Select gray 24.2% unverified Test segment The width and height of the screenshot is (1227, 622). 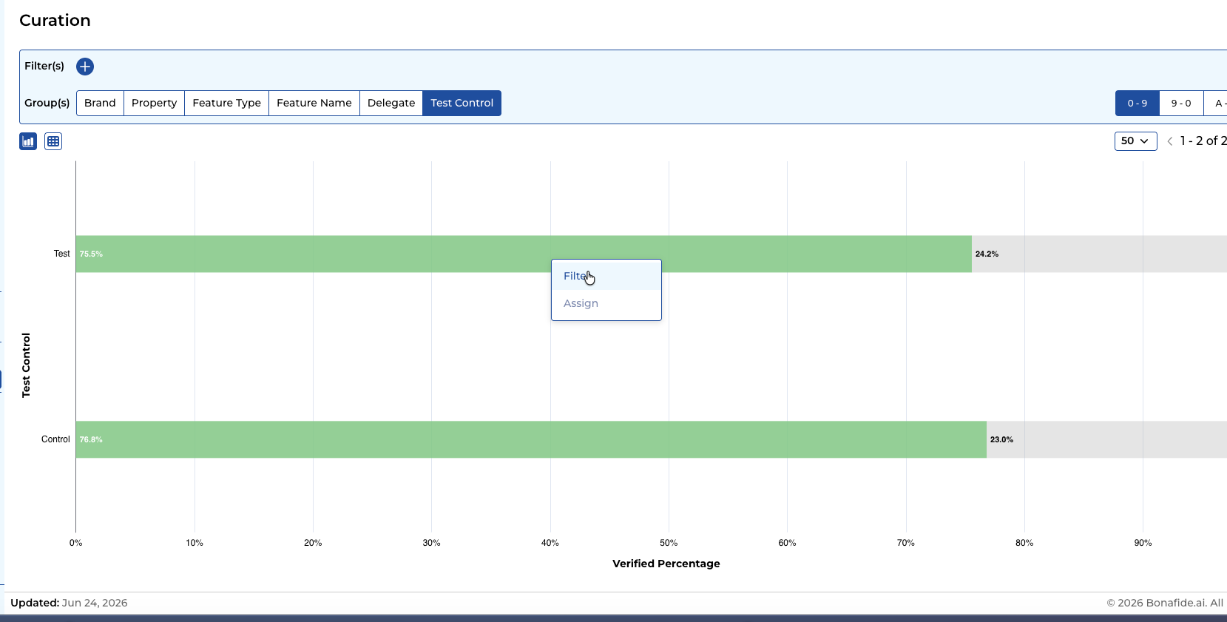1099,254
